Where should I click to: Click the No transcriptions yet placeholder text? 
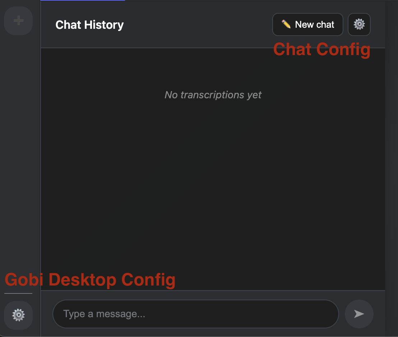point(213,95)
